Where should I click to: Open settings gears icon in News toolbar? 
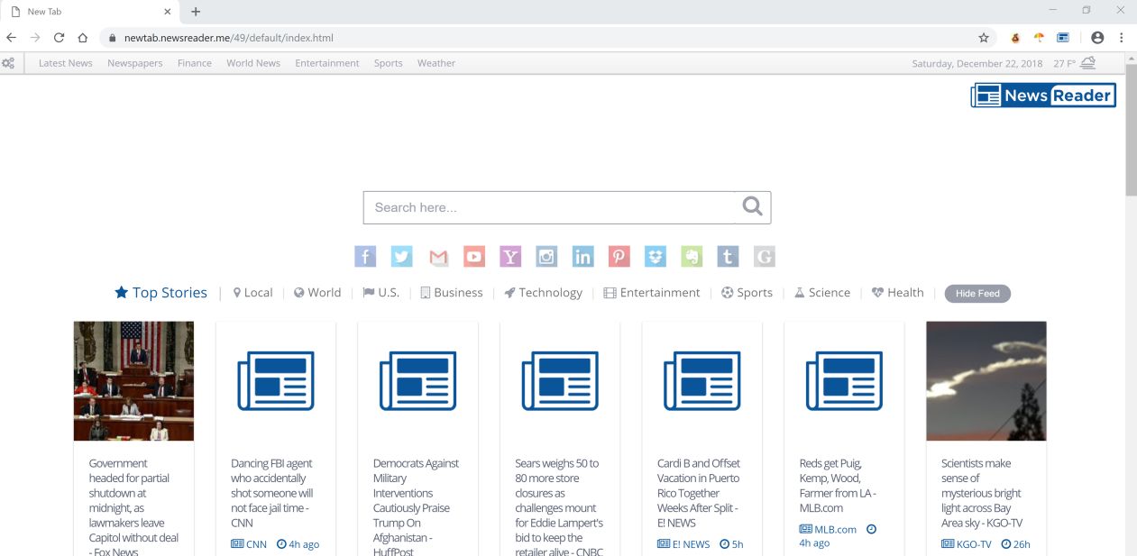coord(8,63)
